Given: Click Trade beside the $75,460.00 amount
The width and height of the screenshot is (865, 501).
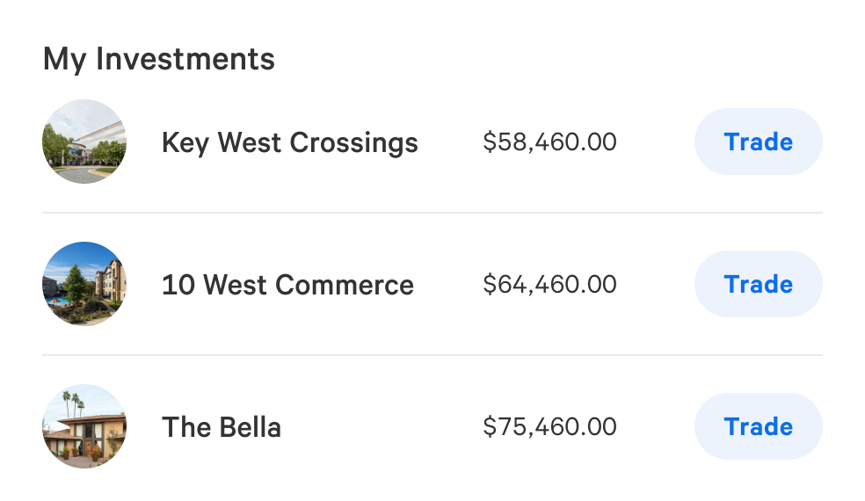Looking at the screenshot, I should point(758,426).
